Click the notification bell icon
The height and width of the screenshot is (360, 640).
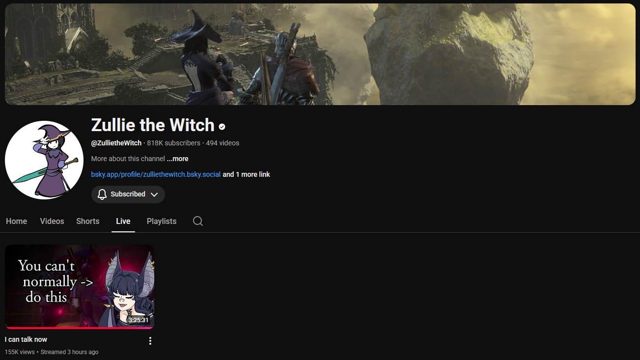tap(102, 194)
